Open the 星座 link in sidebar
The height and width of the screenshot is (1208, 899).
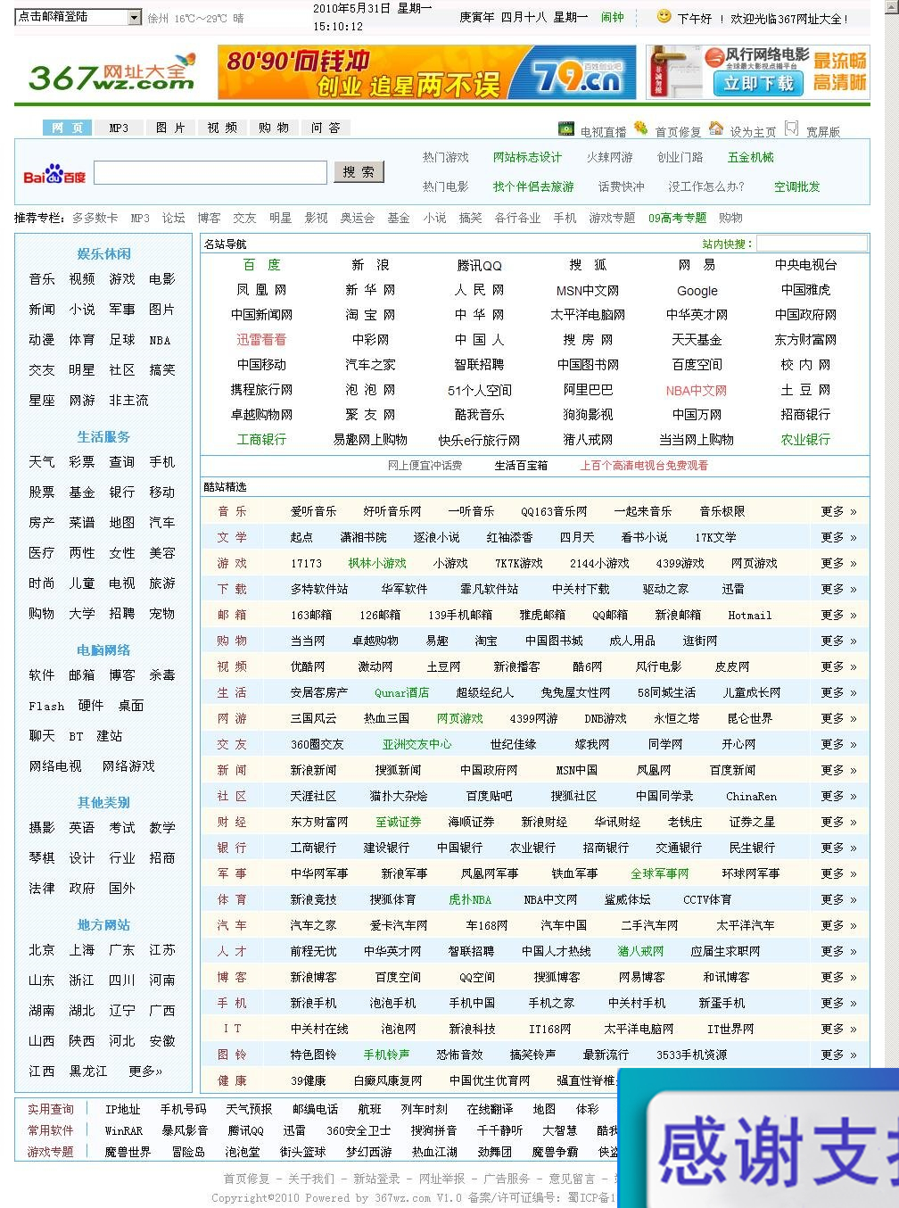coord(42,401)
